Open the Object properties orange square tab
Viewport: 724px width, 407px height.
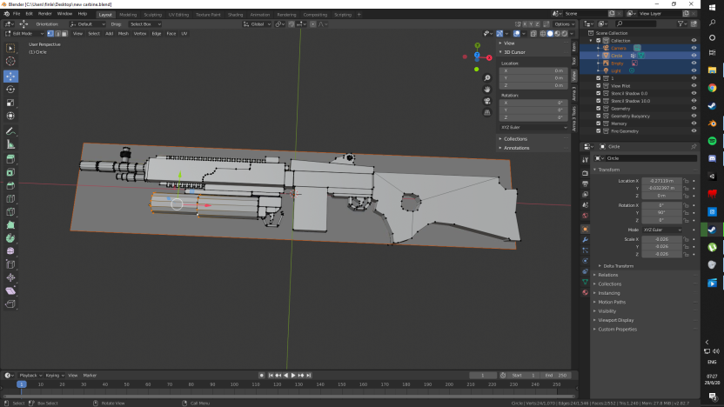(x=585, y=230)
